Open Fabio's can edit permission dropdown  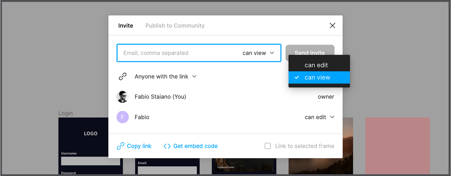pos(320,117)
